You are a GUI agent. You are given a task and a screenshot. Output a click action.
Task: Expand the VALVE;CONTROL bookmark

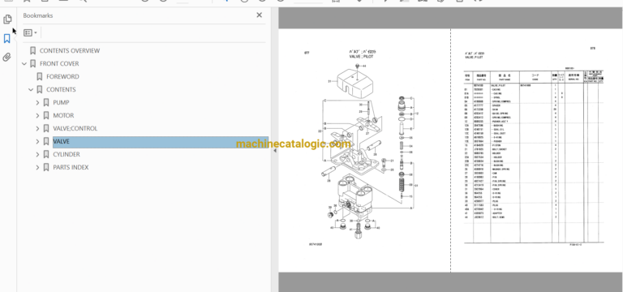pyautogui.click(x=38, y=129)
